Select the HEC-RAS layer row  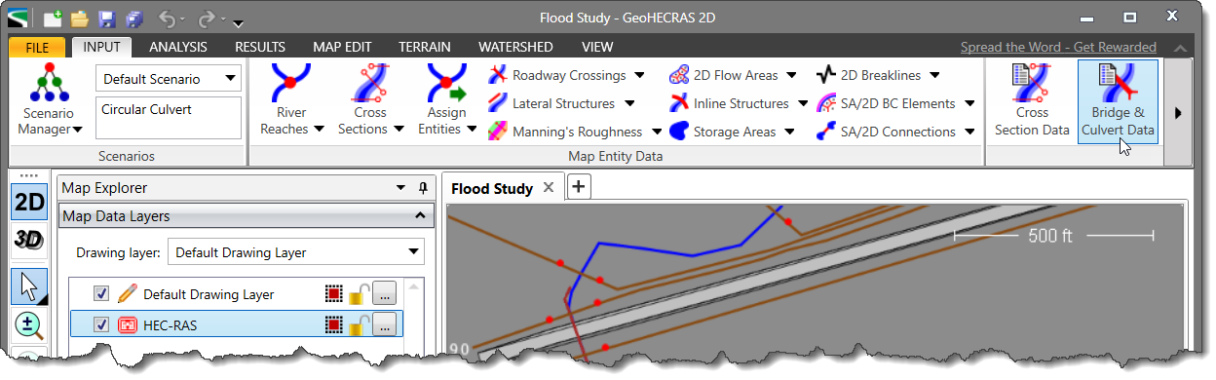[x=236, y=324]
